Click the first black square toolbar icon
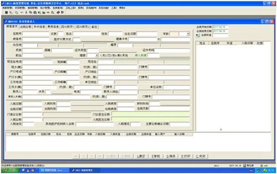Viewport: 277px width, 174px height. (x=6, y=12)
